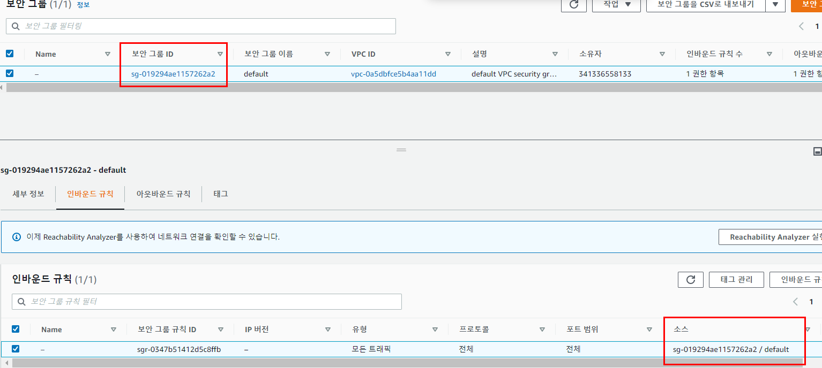Click the 태그 관리 button
Image resolution: width=822 pixels, height=368 pixels.
coord(736,279)
